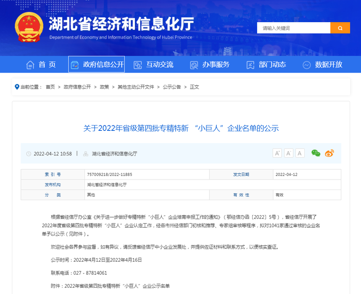Increase font size with A+ button

[x=277, y=153]
